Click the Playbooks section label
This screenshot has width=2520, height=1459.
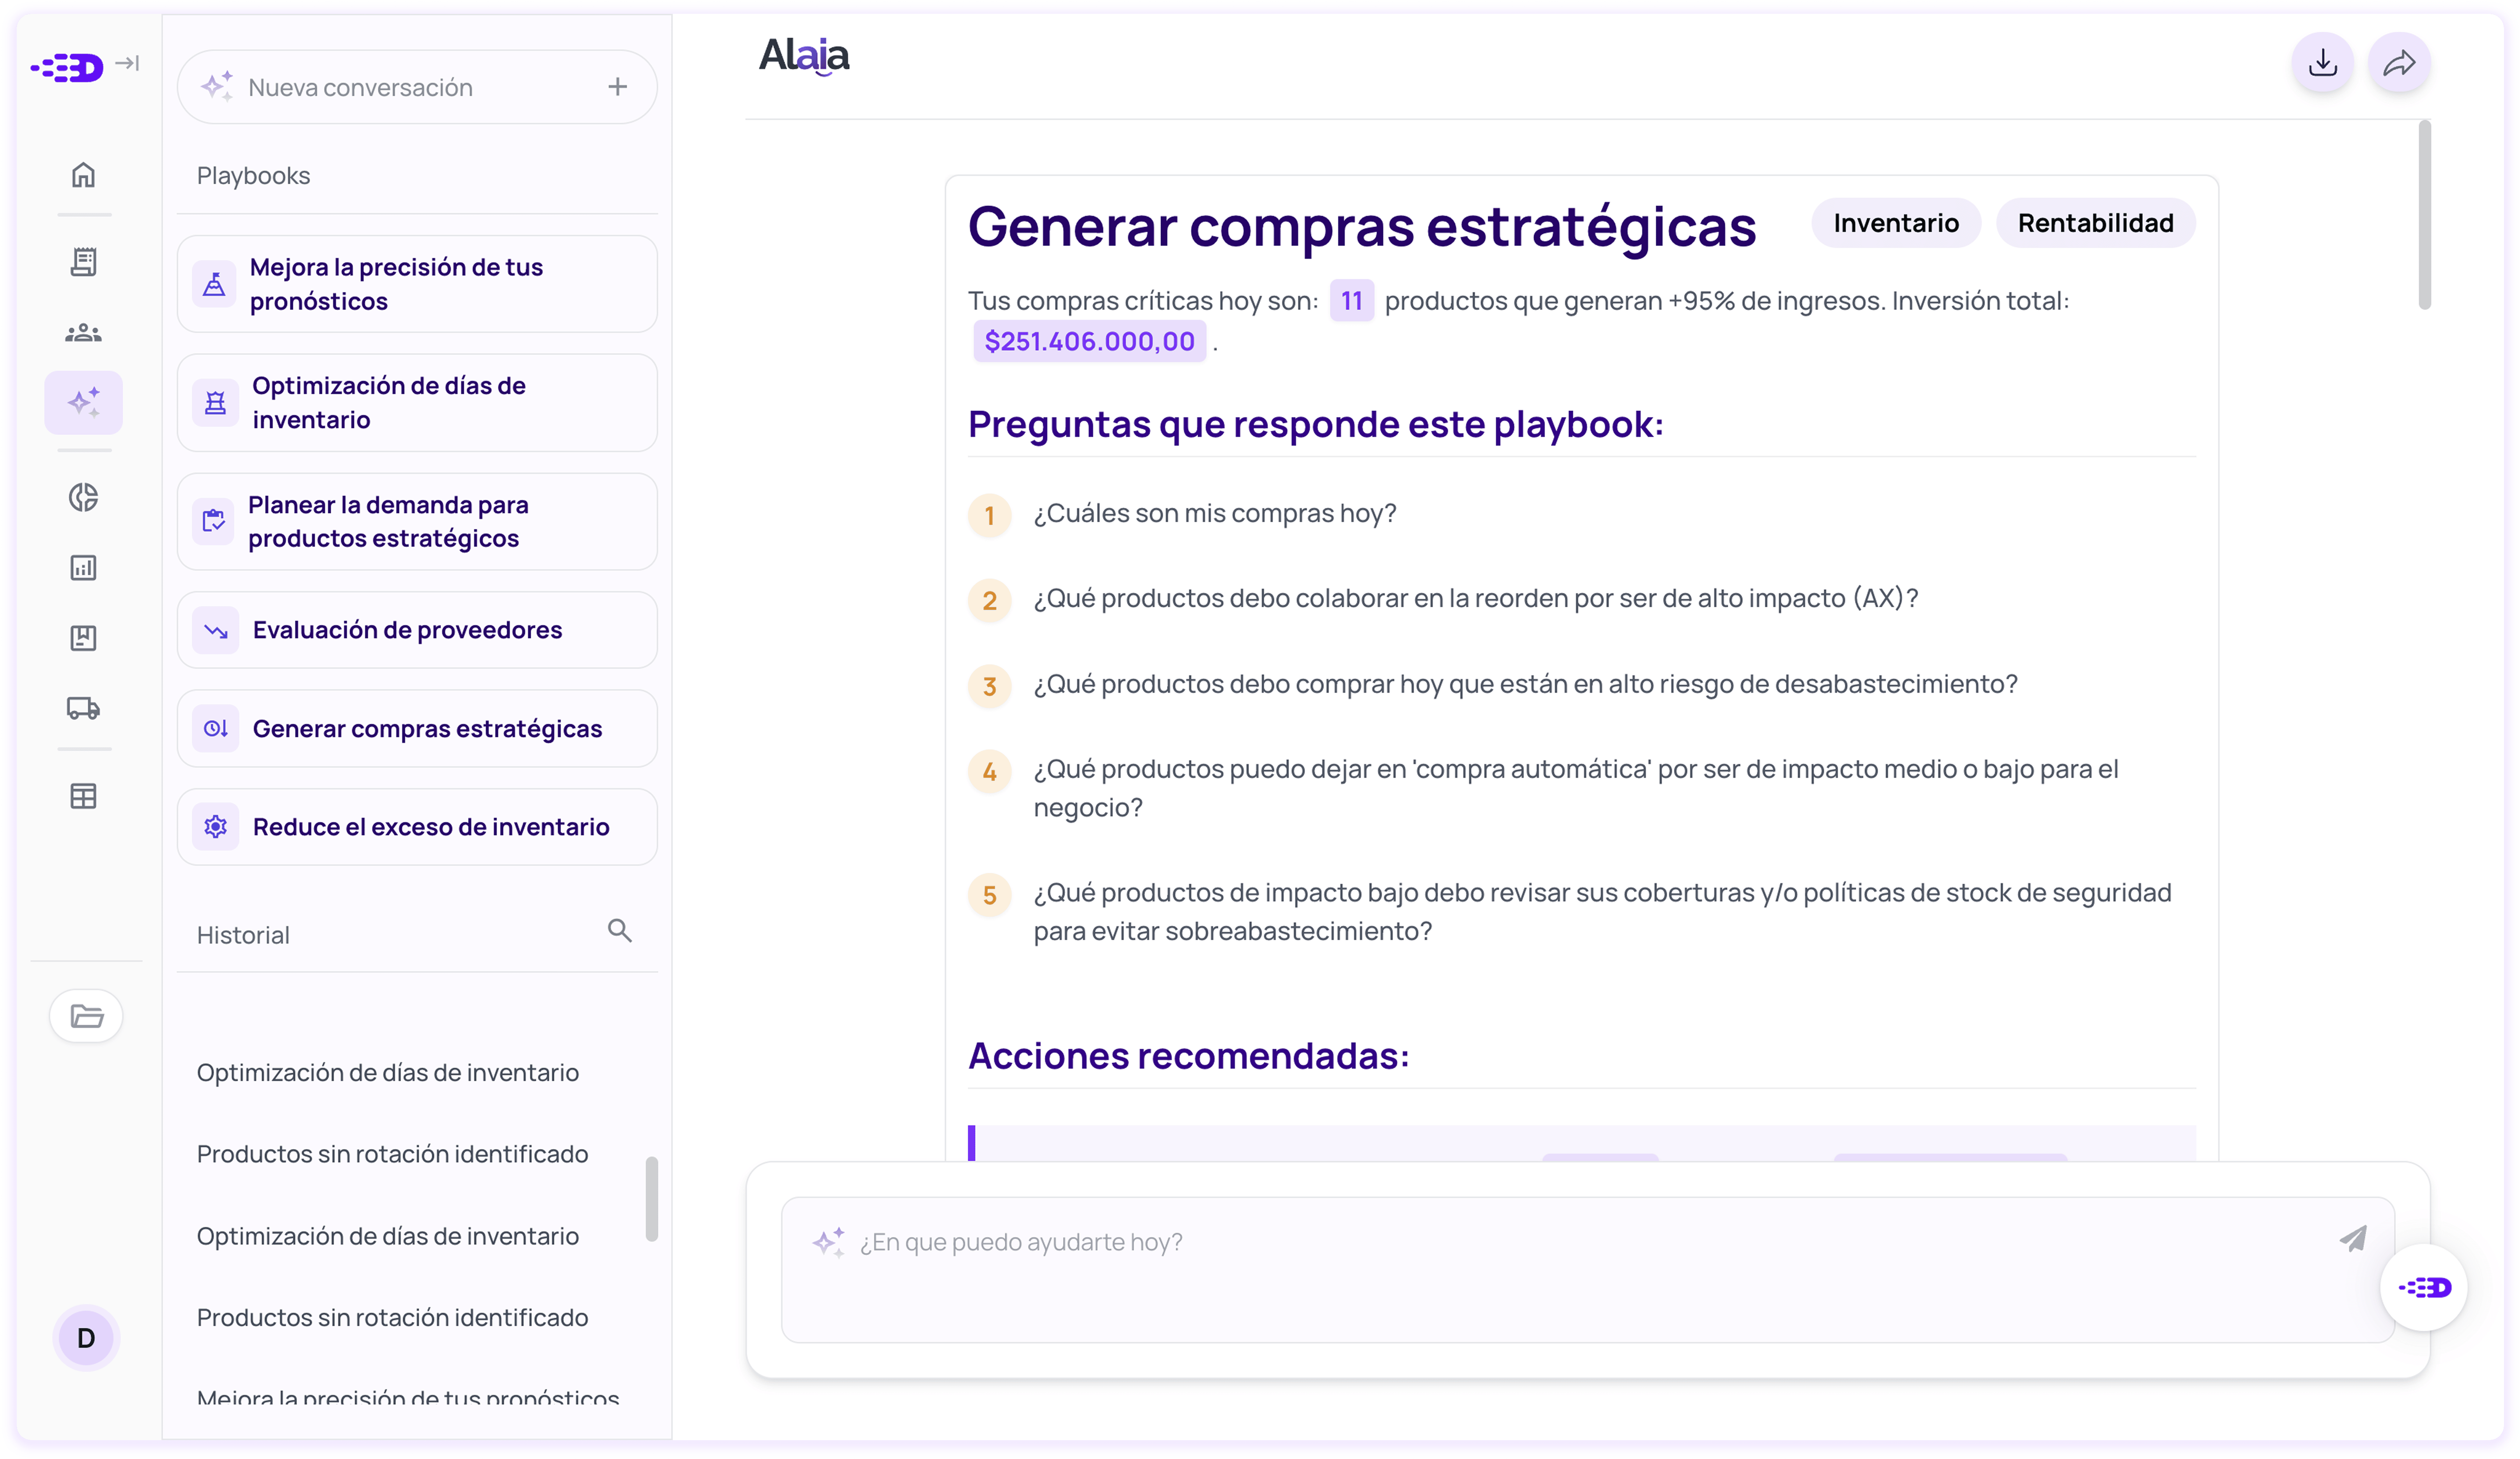pyautogui.click(x=253, y=176)
